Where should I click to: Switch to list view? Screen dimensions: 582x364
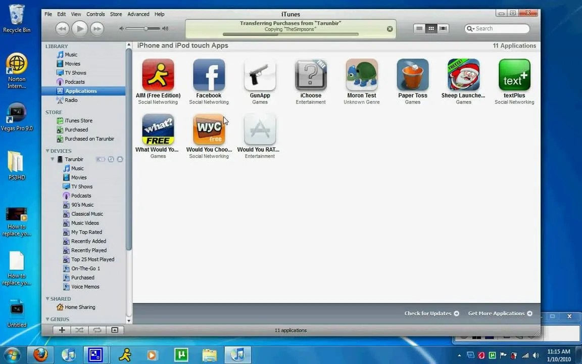pyautogui.click(x=419, y=29)
